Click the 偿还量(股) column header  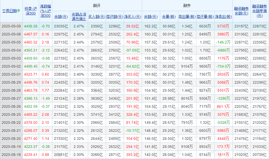pos(205,17)
